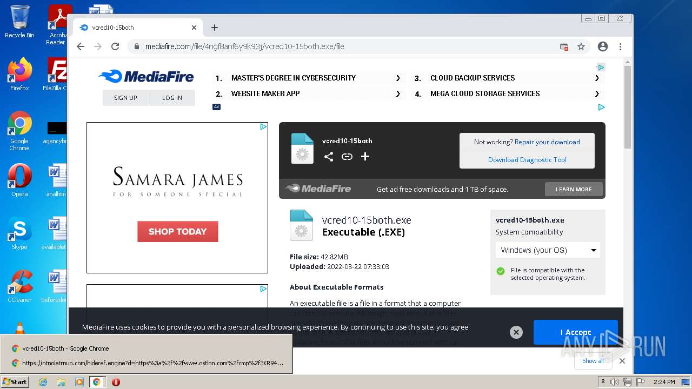Click the plus icon to save file
Image resolution: width=692 pixels, height=389 pixels.
coord(365,157)
